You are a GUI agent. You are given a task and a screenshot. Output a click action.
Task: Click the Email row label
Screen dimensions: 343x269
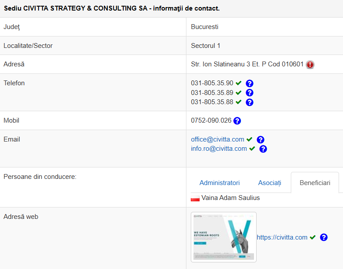click(x=11, y=139)
